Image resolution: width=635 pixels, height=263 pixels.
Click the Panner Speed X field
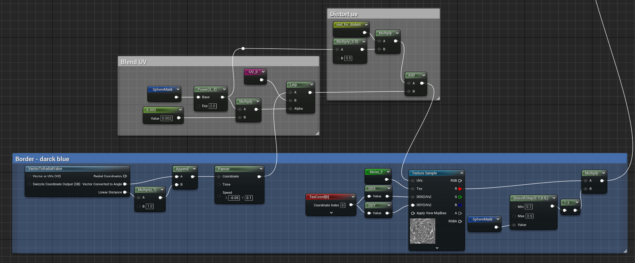234,198
